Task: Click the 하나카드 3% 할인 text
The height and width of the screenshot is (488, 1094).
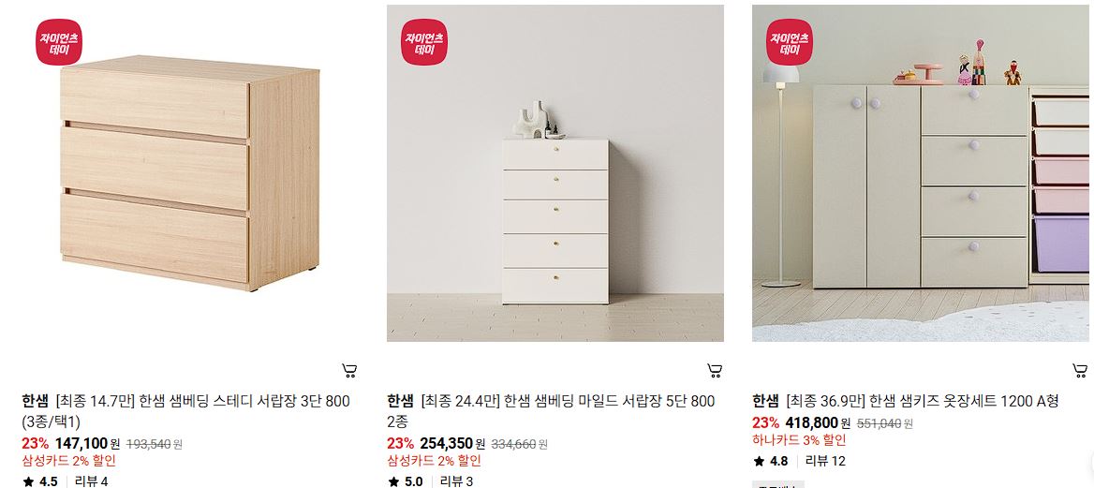Action: [799, 440]
